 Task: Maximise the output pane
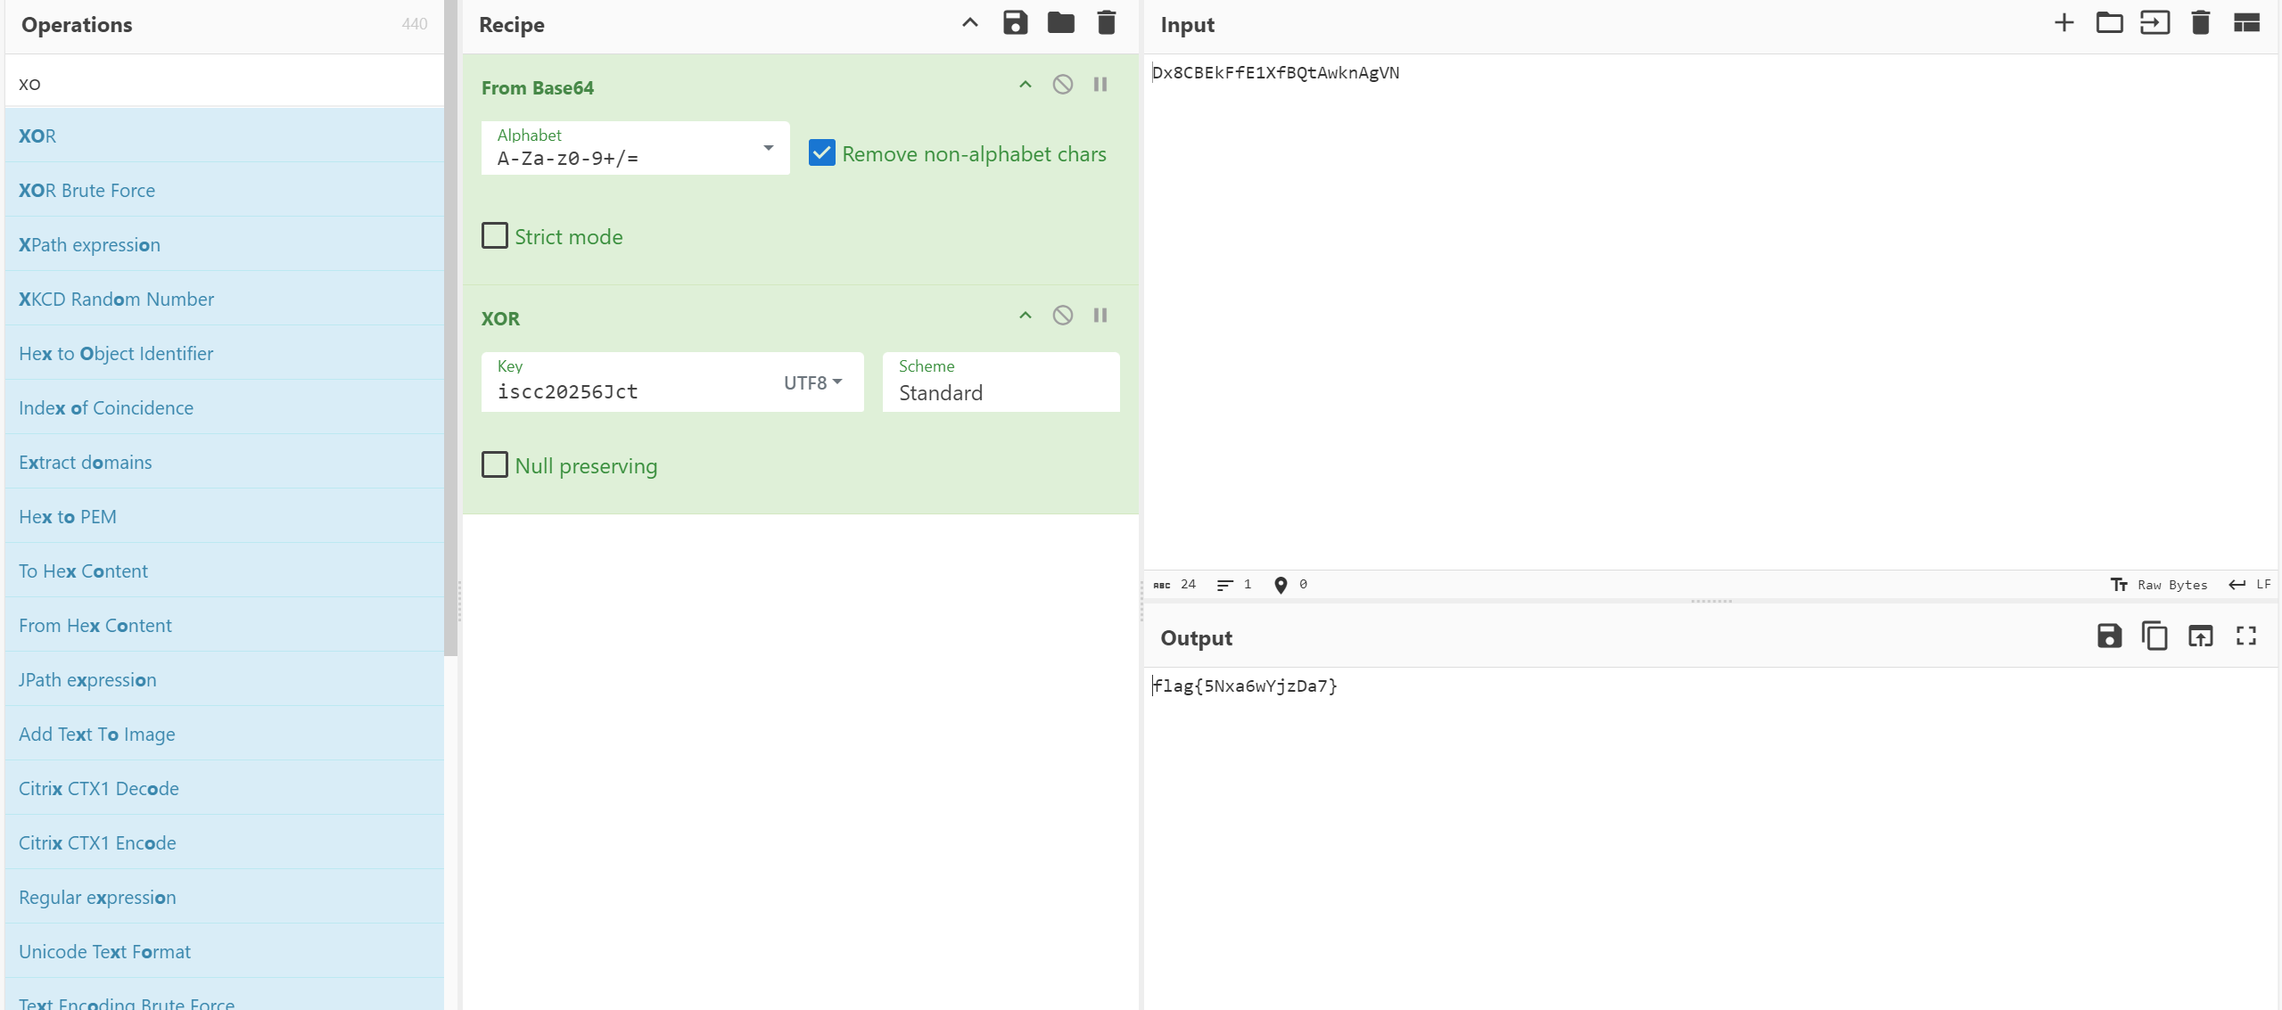tap(2245, 636)
